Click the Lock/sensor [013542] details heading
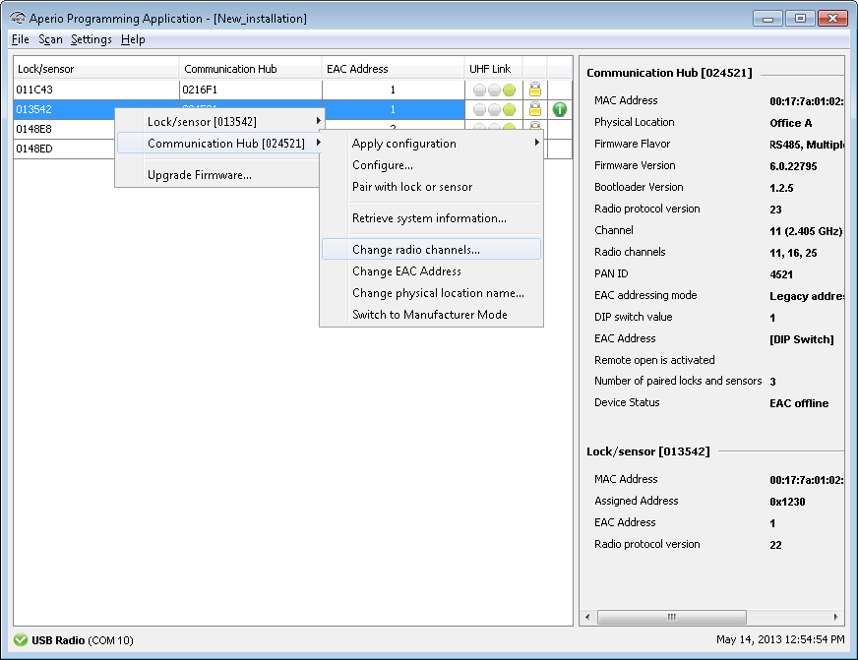 [647, 451]
